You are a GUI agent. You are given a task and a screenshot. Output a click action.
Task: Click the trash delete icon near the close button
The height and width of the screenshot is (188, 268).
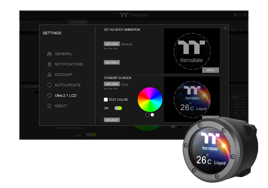241,29
